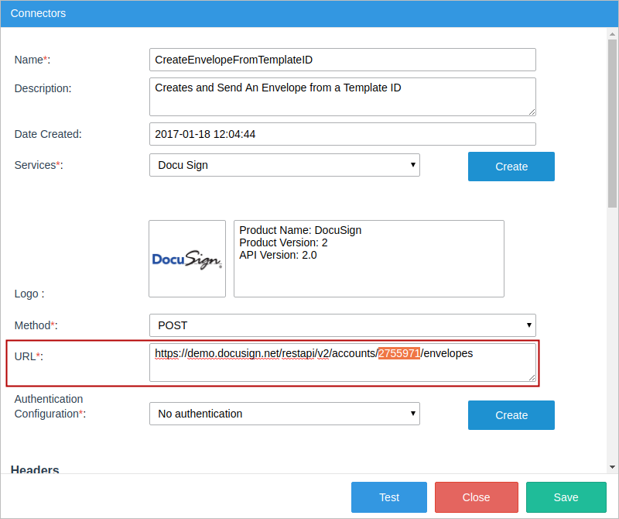Click into the Name input field
619x519 pixels.
point(342,60)
